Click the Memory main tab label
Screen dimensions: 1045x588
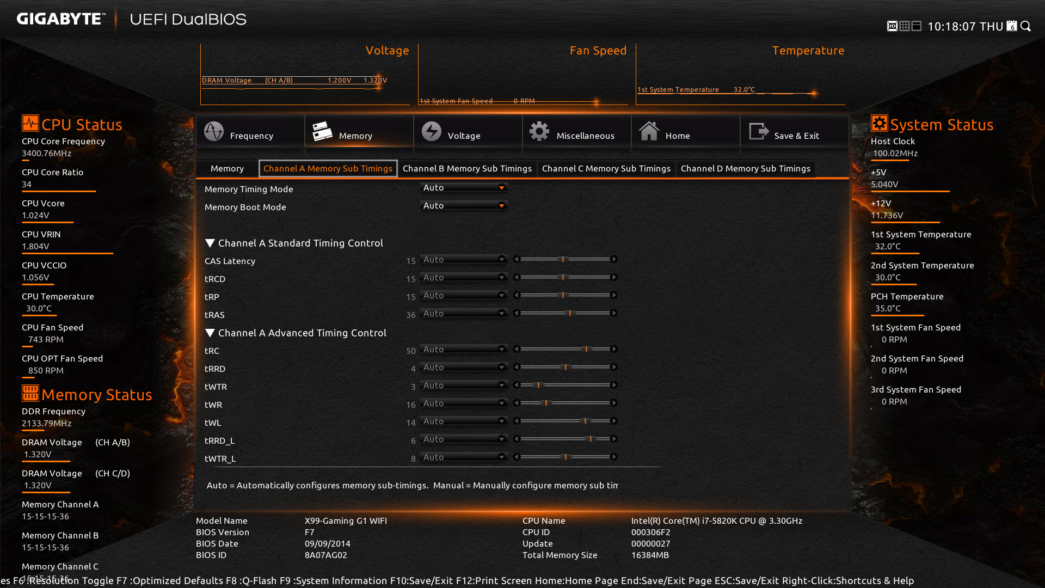(x=355, y=136)
